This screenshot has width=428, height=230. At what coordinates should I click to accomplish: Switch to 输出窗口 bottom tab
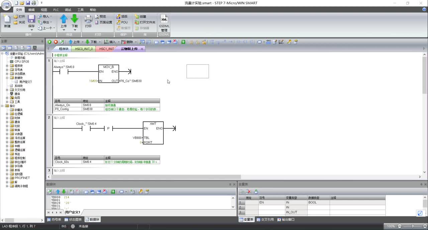click(286, 220)
